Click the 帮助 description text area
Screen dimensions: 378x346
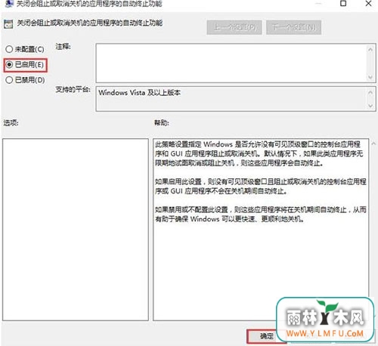click(x=261, y=181)
